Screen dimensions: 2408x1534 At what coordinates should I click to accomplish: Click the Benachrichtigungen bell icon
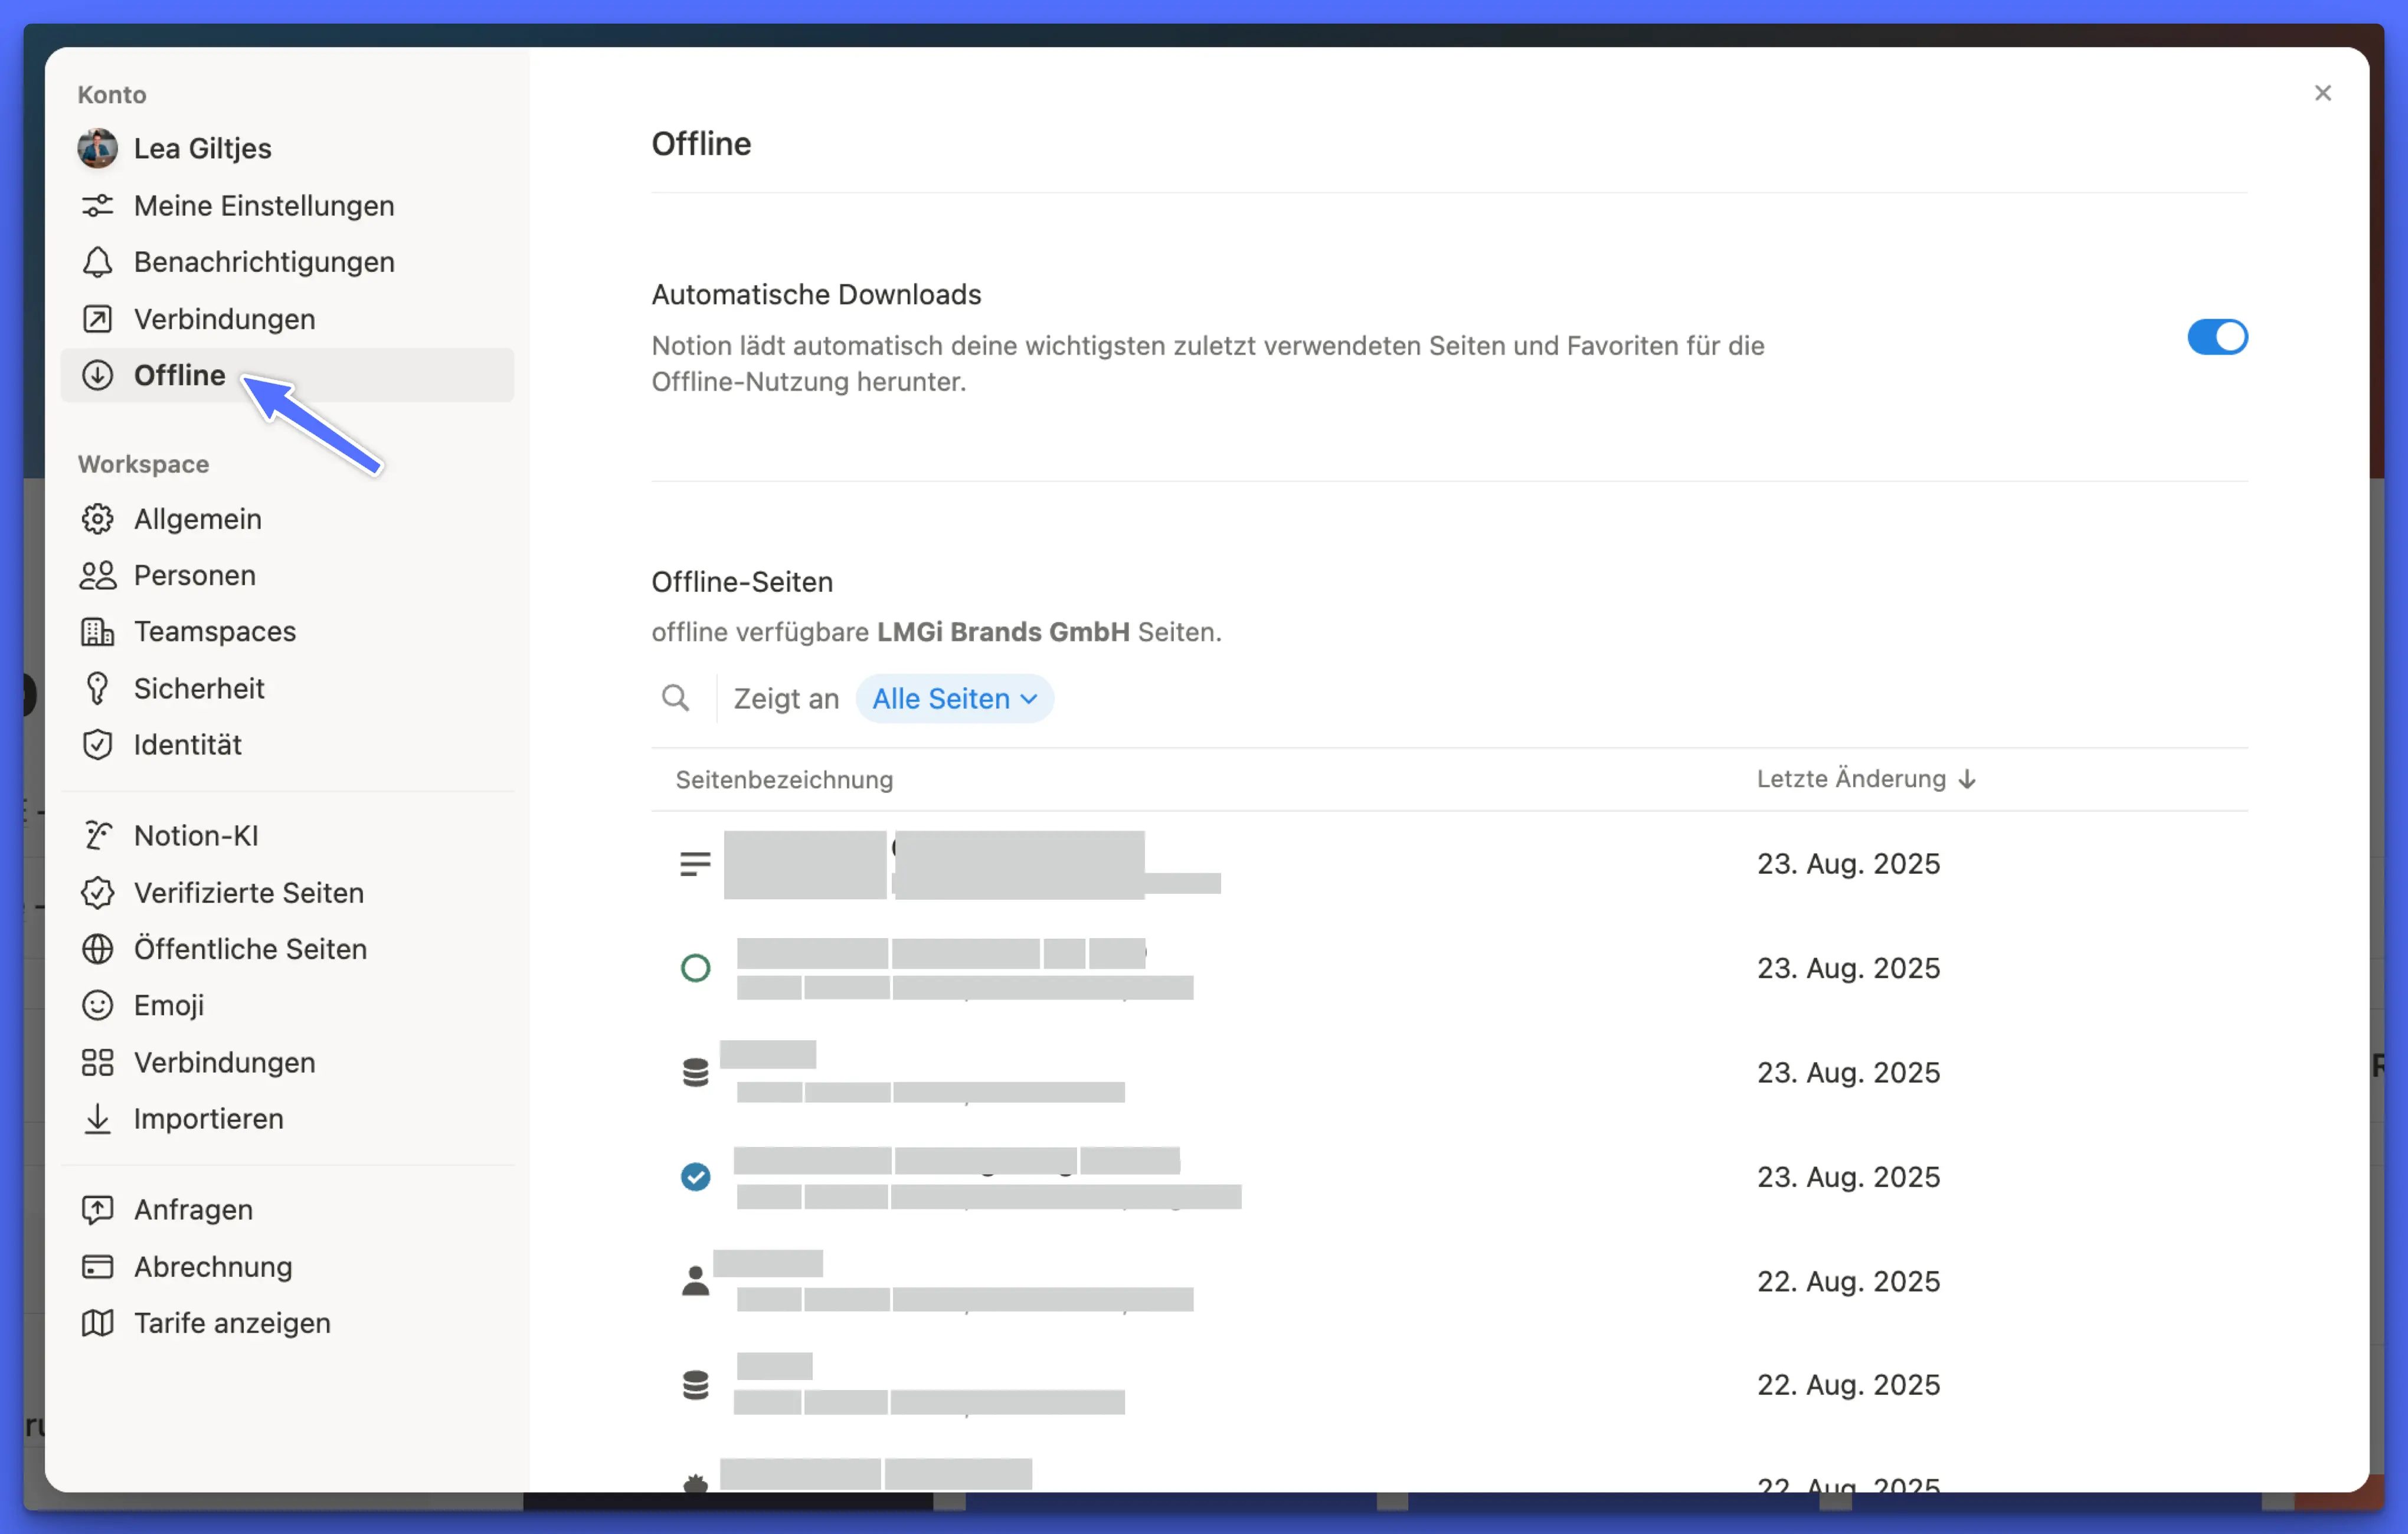coord(97,262)
